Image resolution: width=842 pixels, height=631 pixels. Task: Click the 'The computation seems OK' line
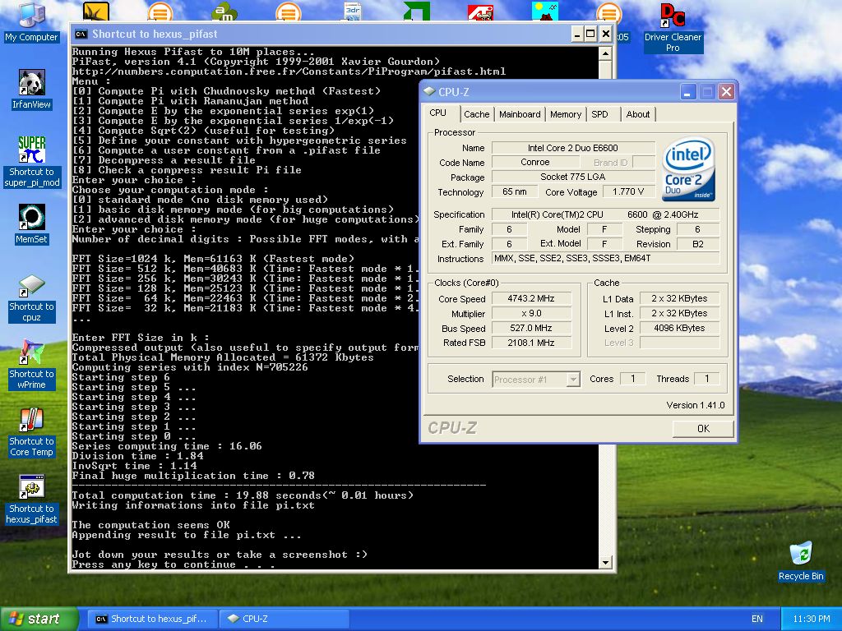[x=151, y=525]
